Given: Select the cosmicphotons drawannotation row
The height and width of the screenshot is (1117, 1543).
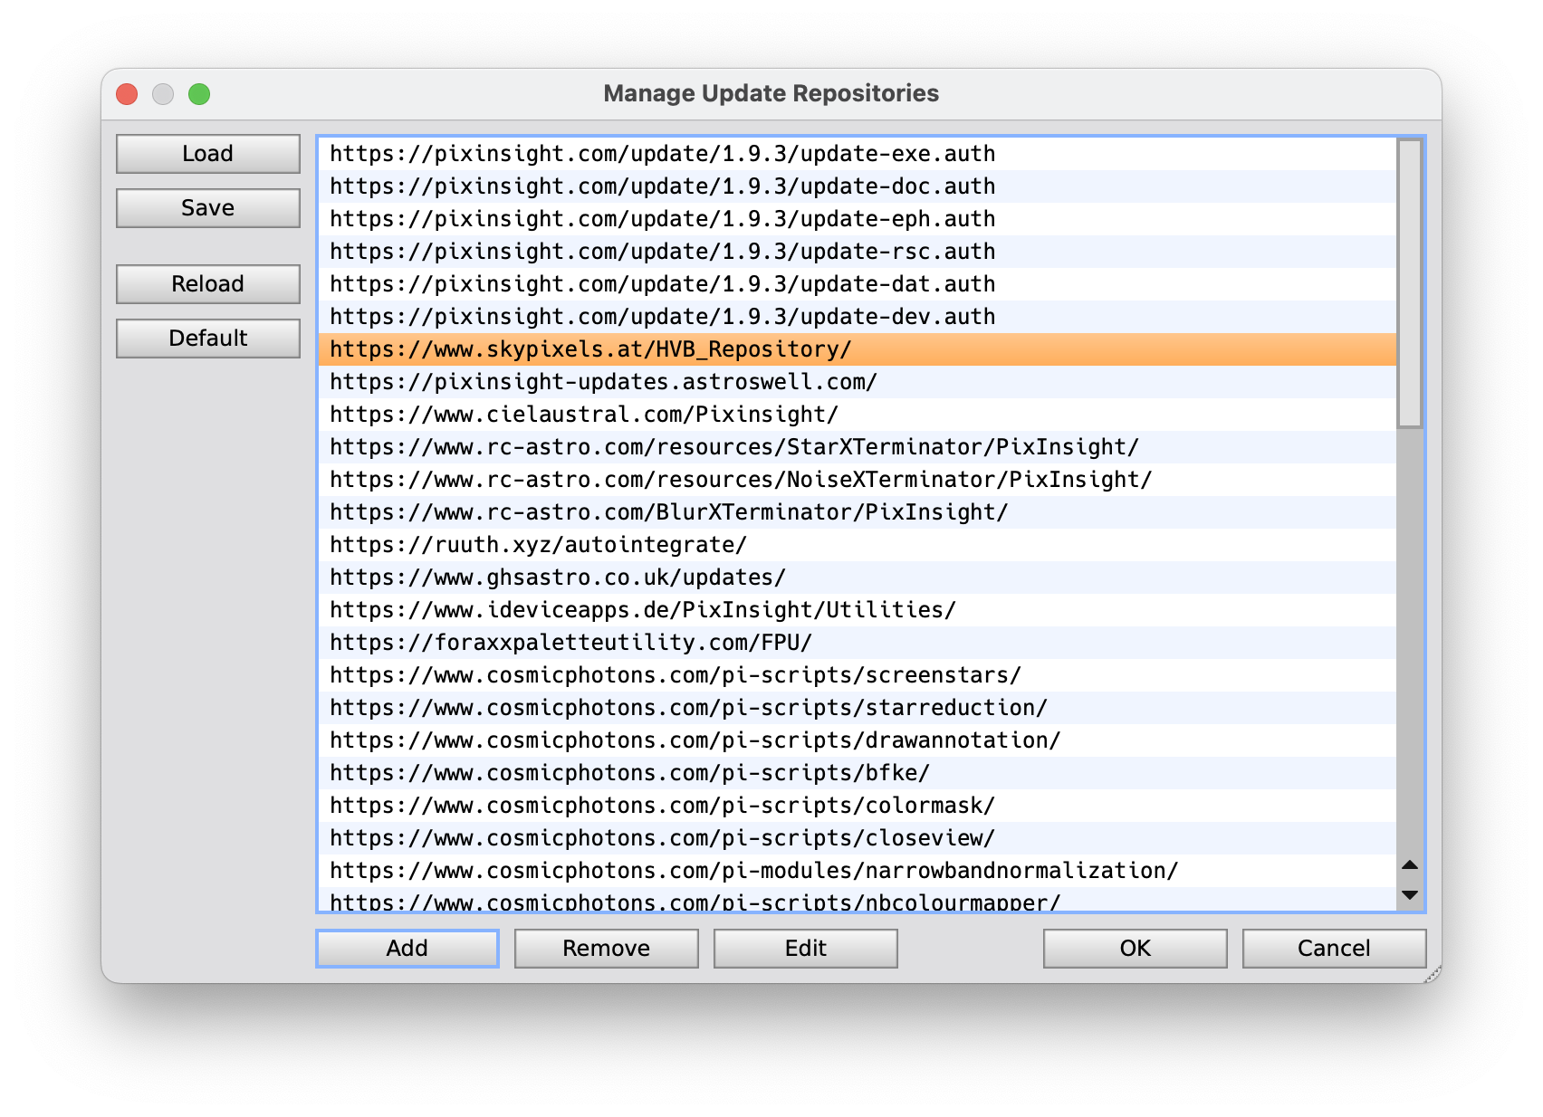Looking at the screenshot, I should point(857,740).
